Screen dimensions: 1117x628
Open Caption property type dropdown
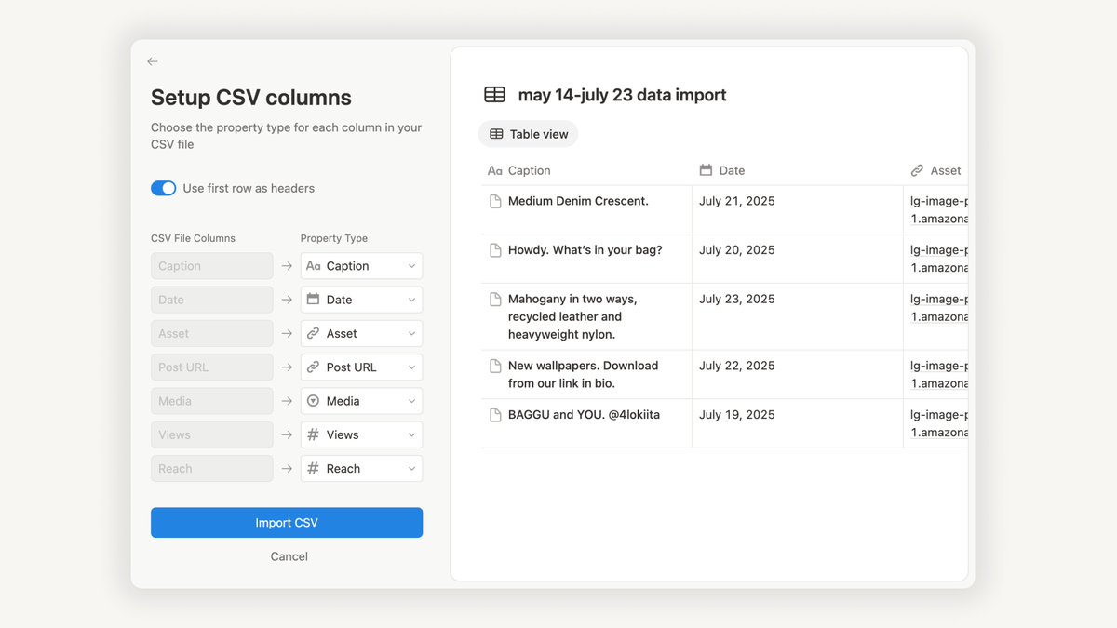pyautogui.click(x=361, y=266)
